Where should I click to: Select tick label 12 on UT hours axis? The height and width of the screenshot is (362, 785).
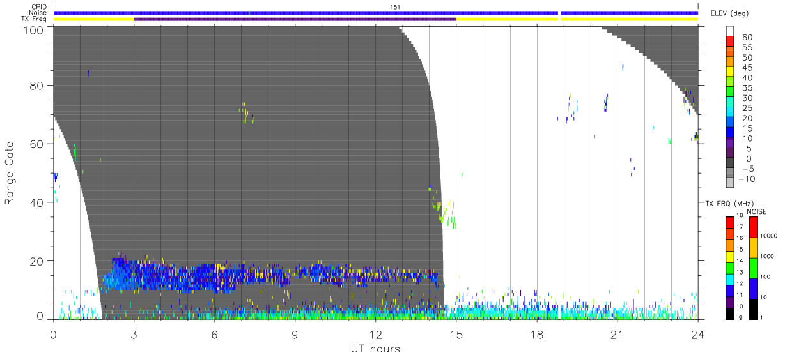pos(376,333)
